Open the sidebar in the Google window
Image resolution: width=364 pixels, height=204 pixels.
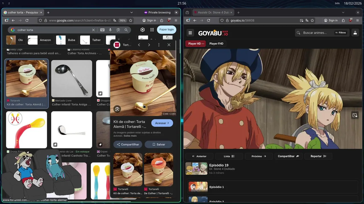coord(7,20)
